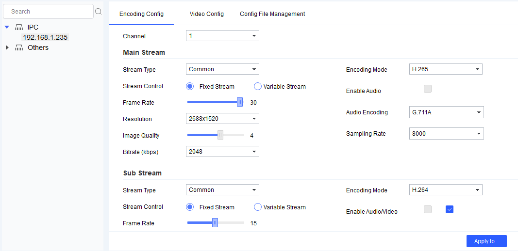Select Main Stream Fixed Stream radio
This screenshot has height=251, width=518.
click(190, 86)
